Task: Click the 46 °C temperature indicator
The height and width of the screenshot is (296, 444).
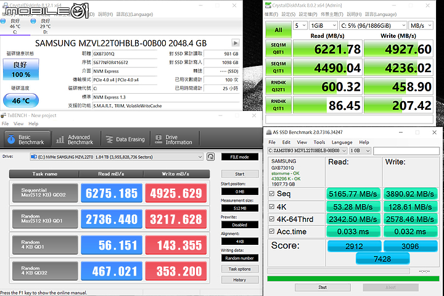Action: 21,101
